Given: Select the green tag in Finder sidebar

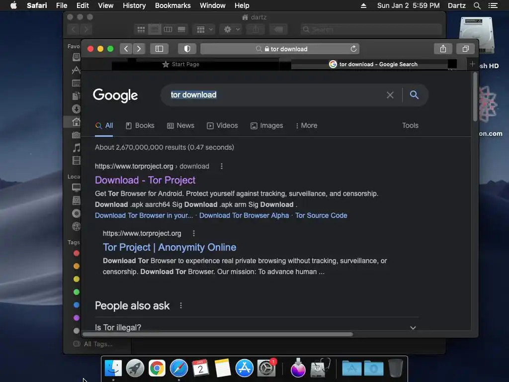Looking at the screenshot, I should click(x=76, y=292).
